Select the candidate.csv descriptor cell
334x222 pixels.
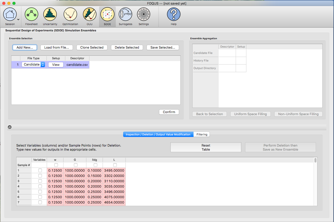point(77,65)
